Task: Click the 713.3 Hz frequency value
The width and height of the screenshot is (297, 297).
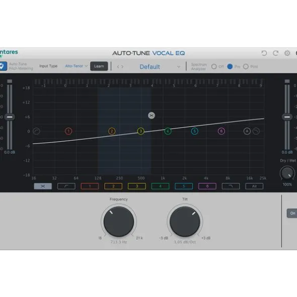Action: tap(119, 242)
